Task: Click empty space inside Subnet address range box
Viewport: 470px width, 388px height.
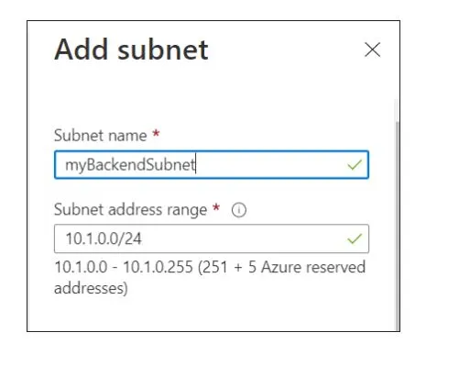Action: 245,238
